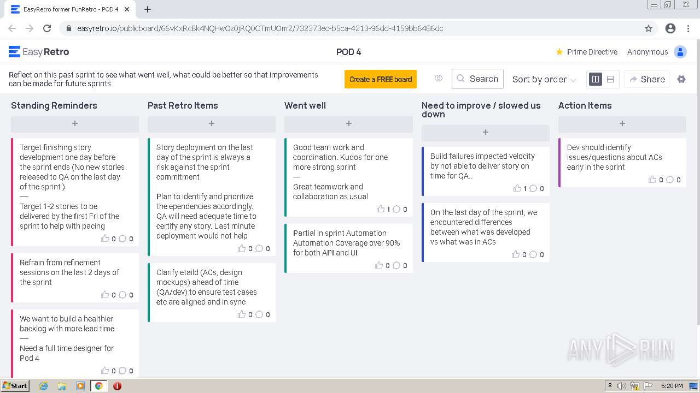Click the Prime Directive link
The width and height of the screenshot is (700, 393).
(x=592, y=52)
